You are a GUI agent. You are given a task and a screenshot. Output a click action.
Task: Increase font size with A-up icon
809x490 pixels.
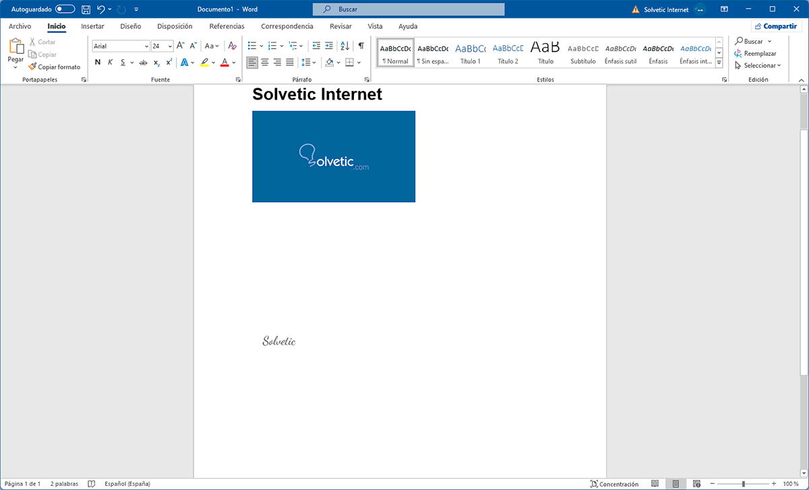coord(181,46)
